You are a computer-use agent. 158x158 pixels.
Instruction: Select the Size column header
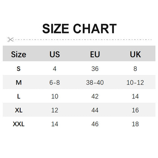point(19,54)
